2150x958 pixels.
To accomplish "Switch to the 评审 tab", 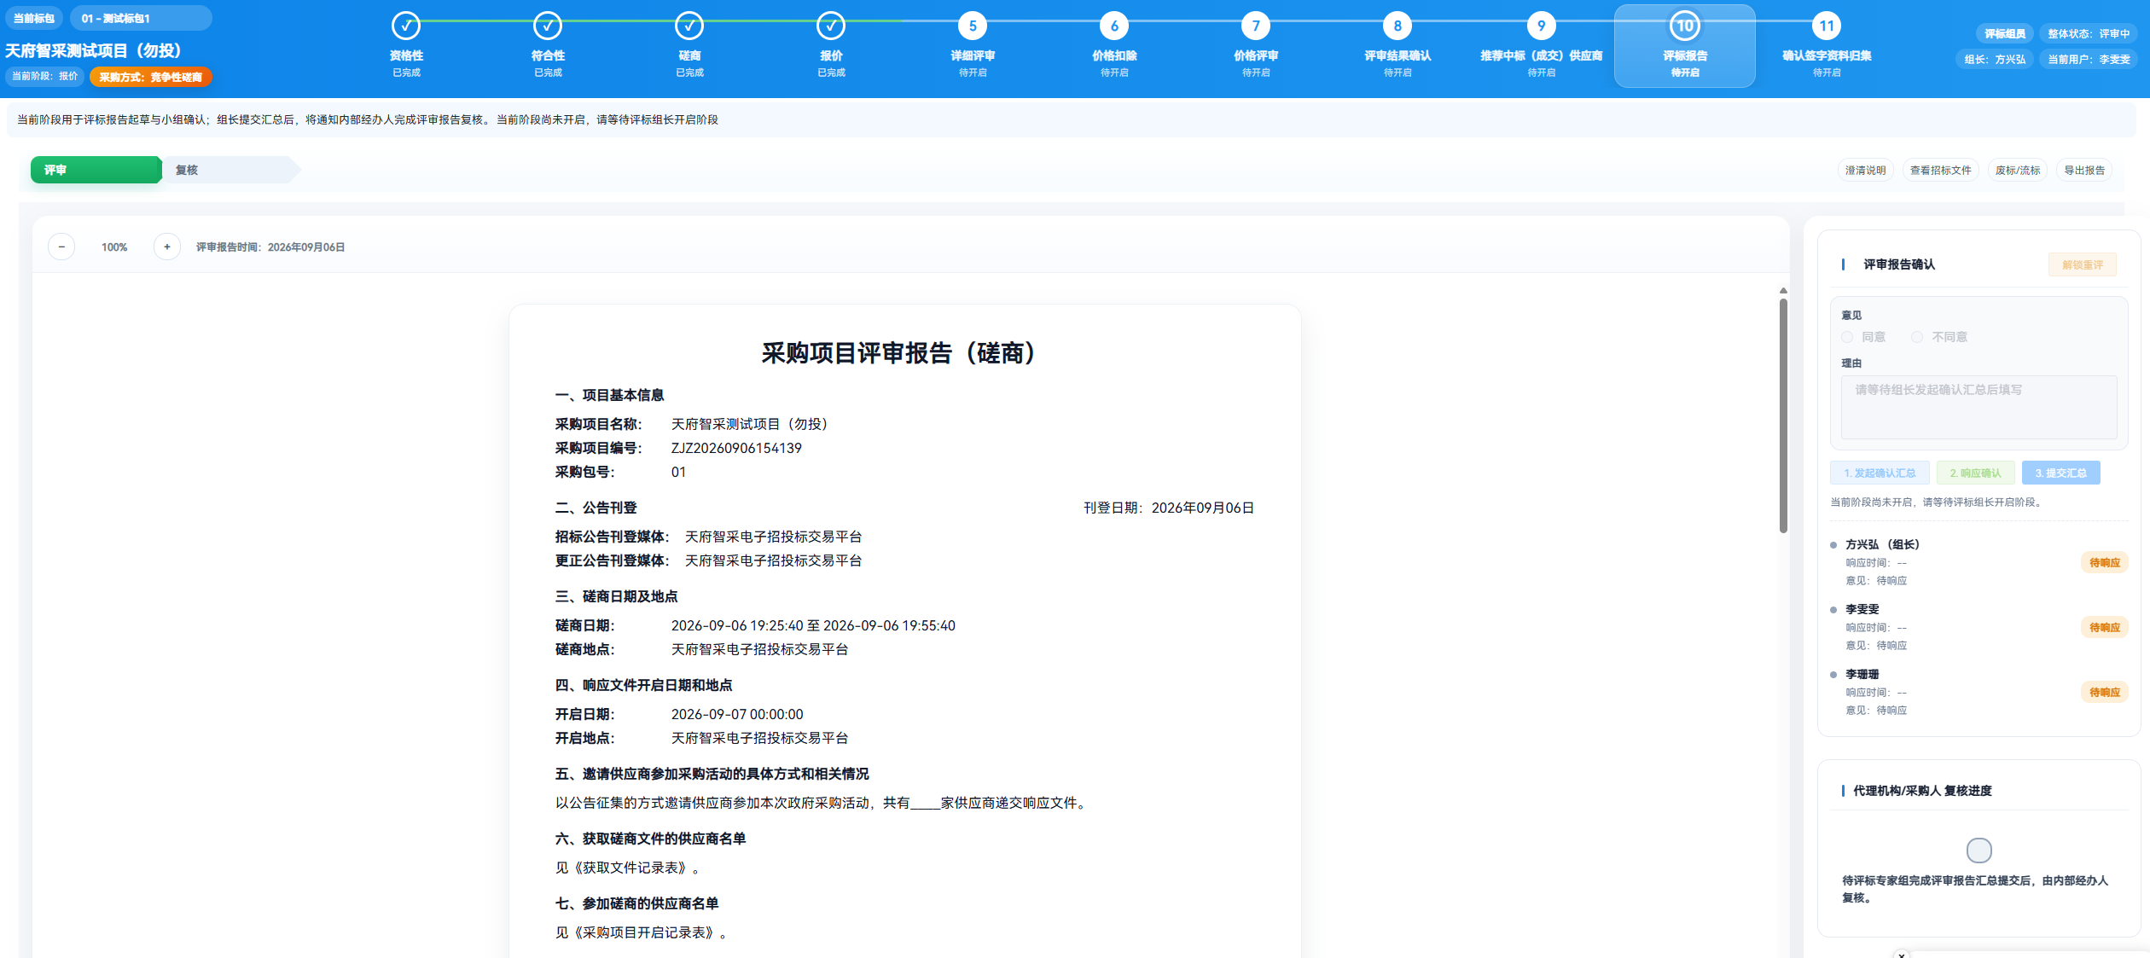I will (96, 170).
